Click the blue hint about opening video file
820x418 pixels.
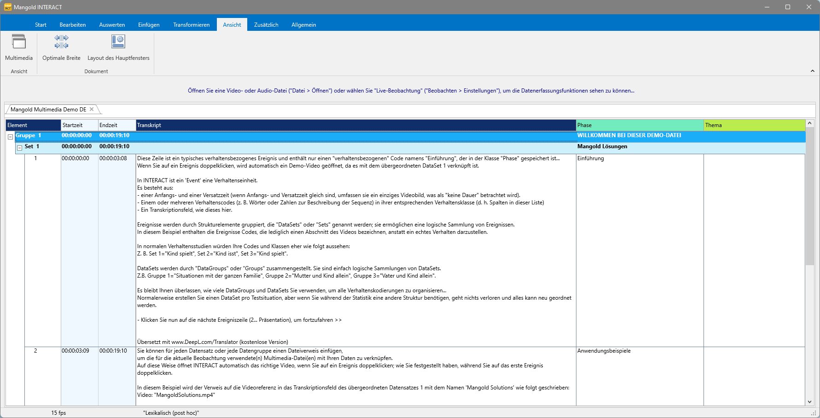[x=411, y=91]
